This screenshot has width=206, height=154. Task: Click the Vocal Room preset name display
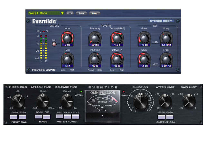pyautogui.click(x=44, y=13)
